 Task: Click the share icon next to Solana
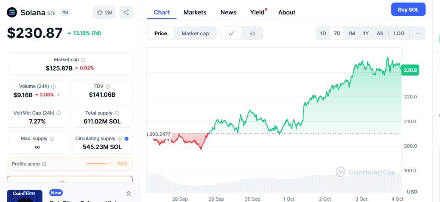coord(126,12)
